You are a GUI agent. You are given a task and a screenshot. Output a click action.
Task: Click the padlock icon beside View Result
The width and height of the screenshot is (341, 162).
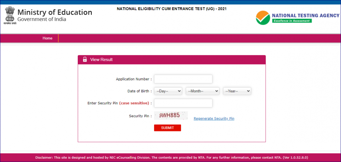[x=85, y=60]
